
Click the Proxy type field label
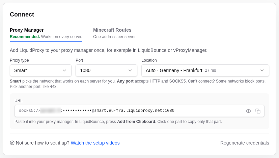[19, 60]
